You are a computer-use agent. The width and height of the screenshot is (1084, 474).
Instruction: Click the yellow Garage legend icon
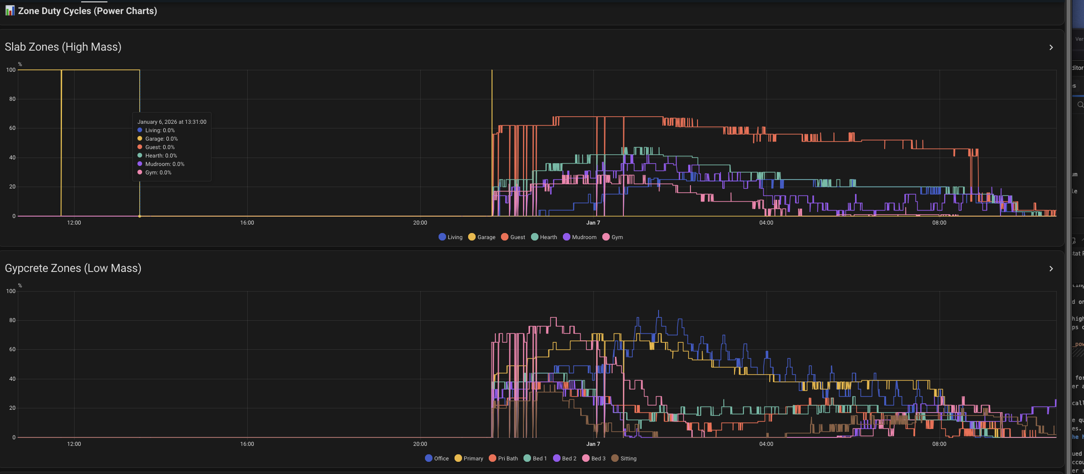(x=471, y=237)
